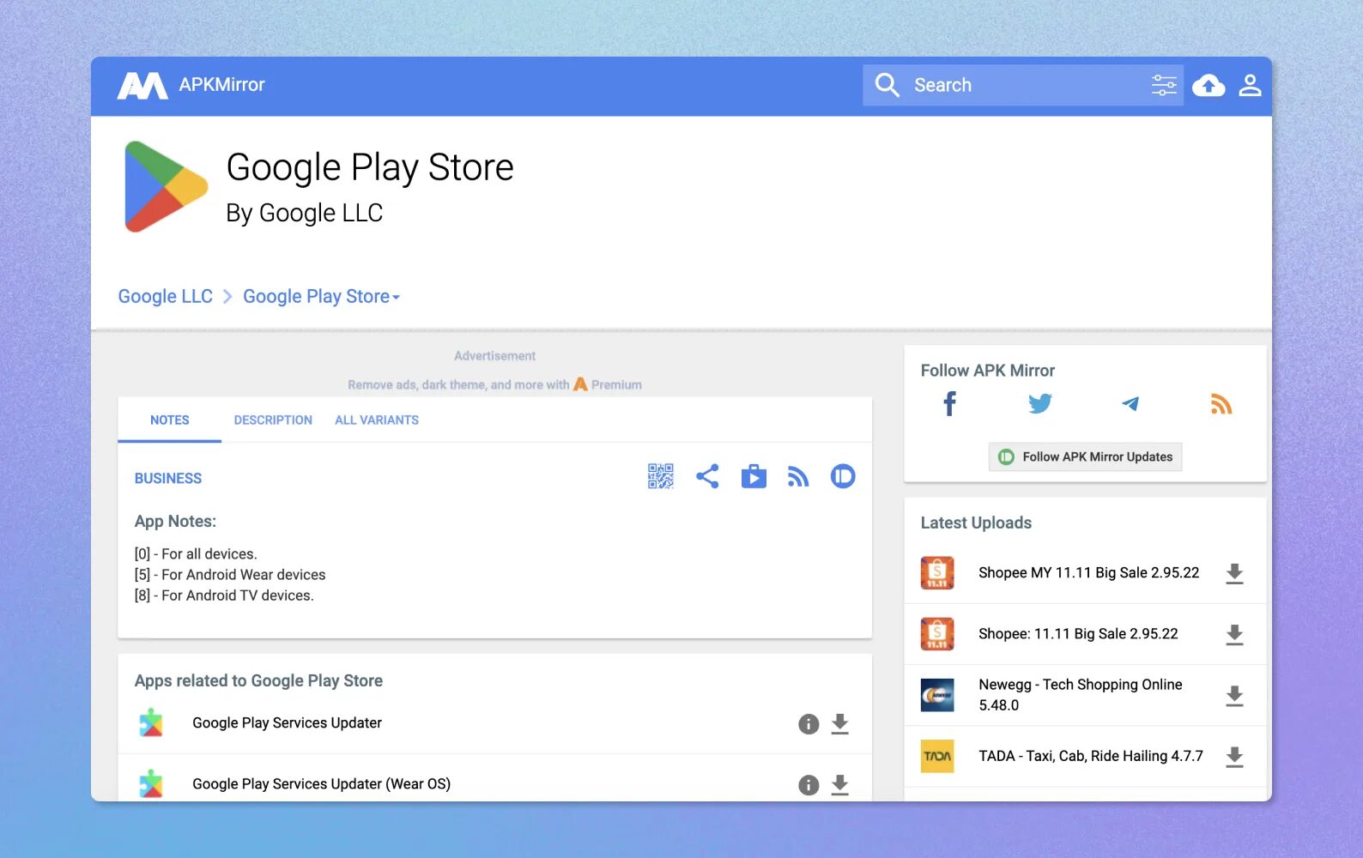The width and height of the screenshot is (1363, 858).
Task: Open APK Mirror Telegram icon
Action: pos(1130,403)
